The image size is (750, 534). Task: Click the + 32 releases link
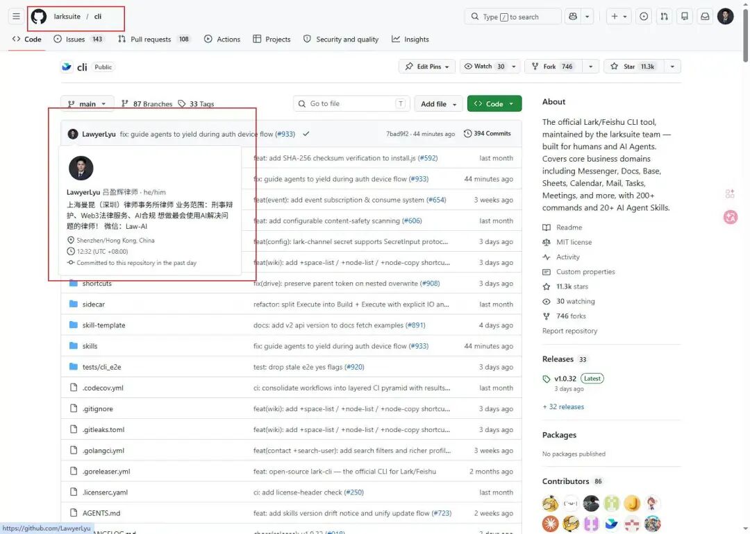(563, 407)
